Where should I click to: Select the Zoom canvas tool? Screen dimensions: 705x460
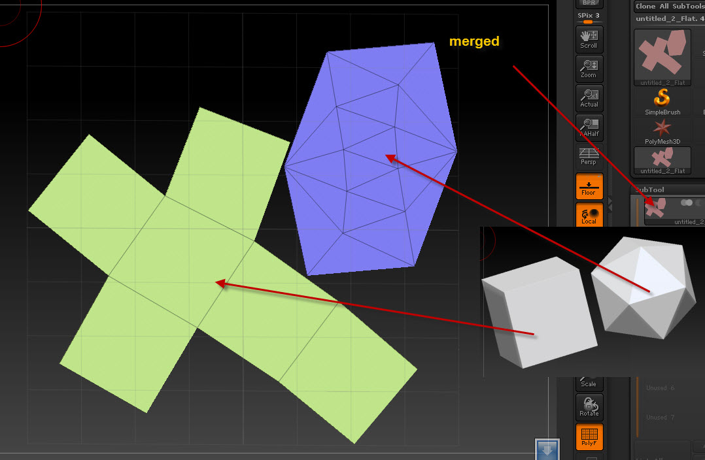[589, 69]
